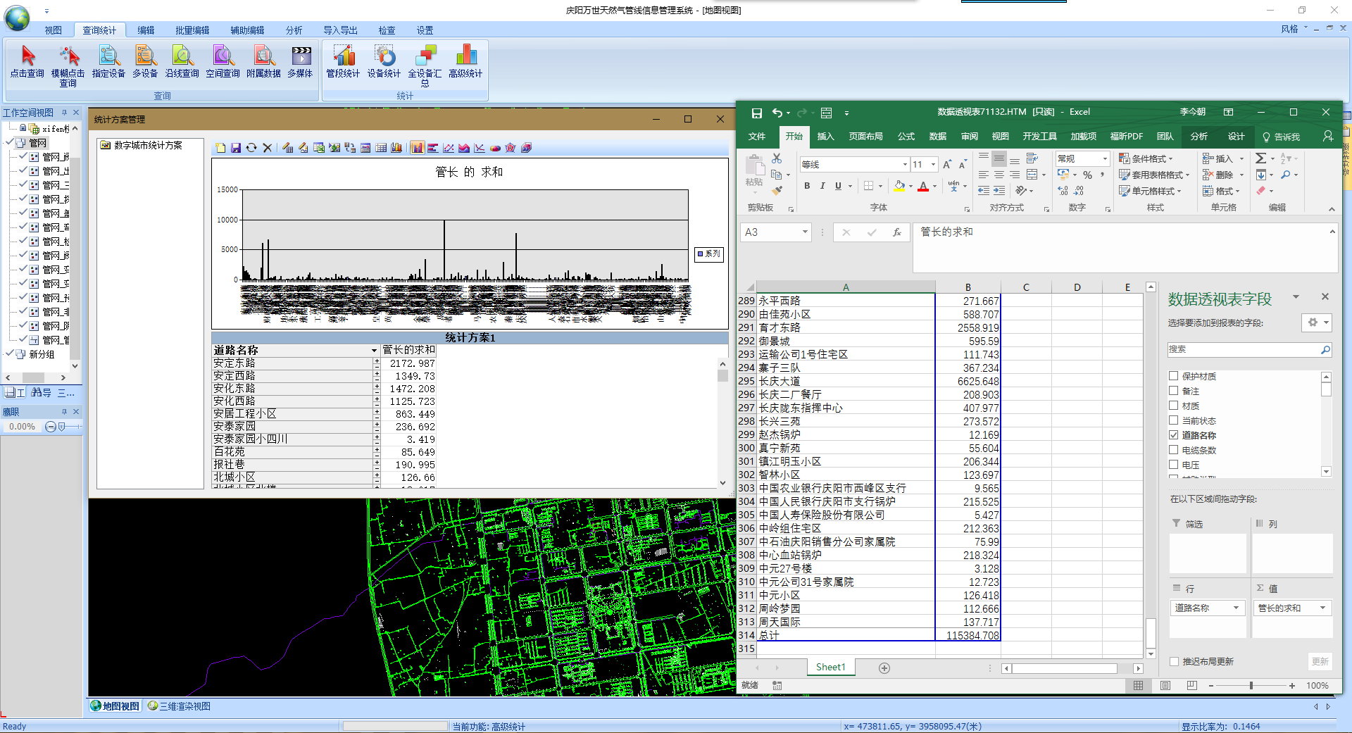Select the Sheet1 worksheet tab
Screen dimensions: 1352x733
click(x=830, y=667)
